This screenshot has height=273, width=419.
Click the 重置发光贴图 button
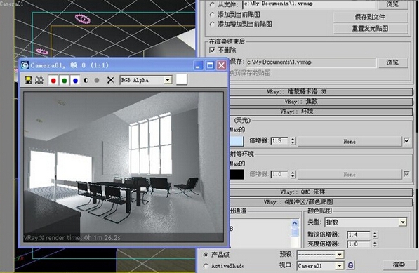click(x=371, y=28)
